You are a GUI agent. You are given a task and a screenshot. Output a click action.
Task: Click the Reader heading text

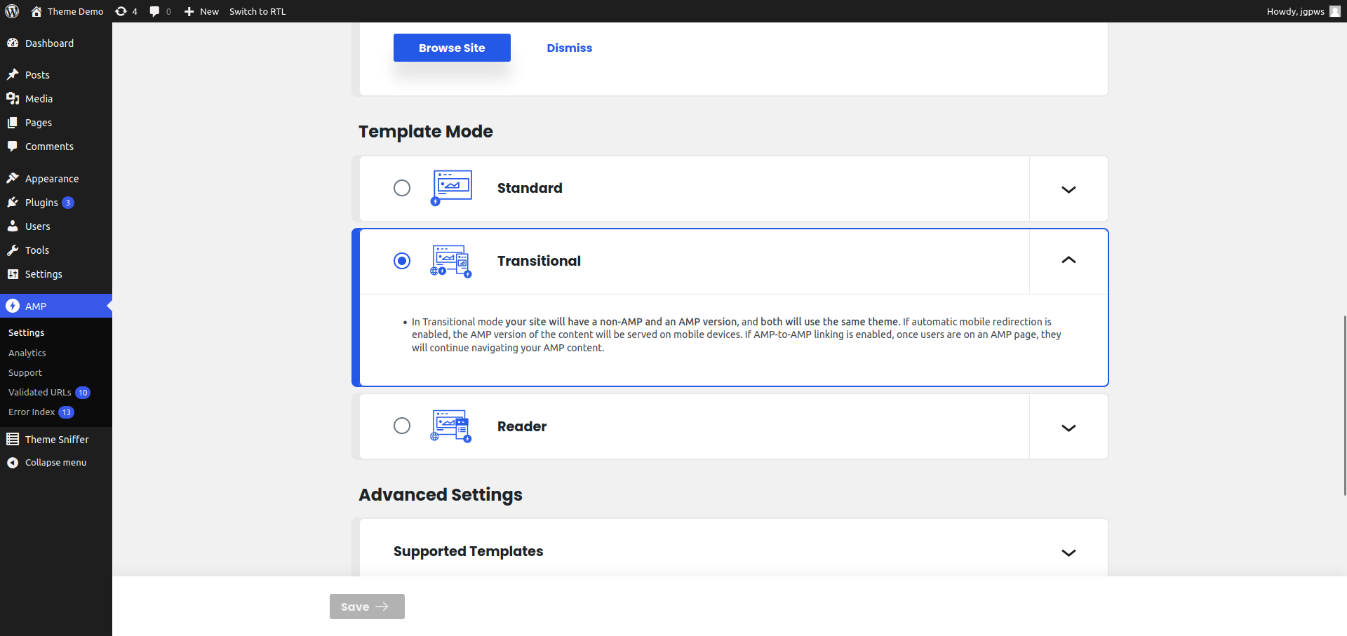pyautogui.click(x=522, y=426)
